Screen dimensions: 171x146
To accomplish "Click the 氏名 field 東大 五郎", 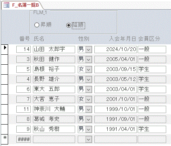I will [54, 89].
